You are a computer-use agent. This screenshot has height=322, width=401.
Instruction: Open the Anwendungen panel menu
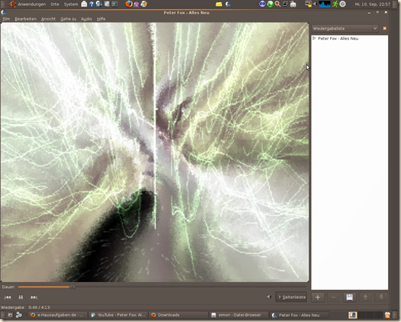(28, 4)
